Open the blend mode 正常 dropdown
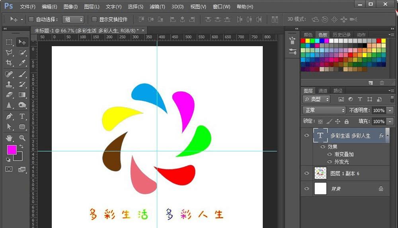 (x=324, y=110)
